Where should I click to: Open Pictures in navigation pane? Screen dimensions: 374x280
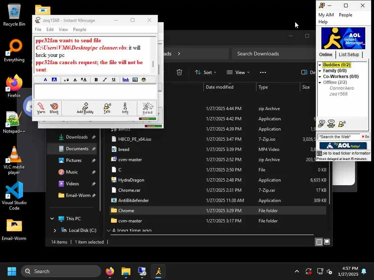pos(73,160)
